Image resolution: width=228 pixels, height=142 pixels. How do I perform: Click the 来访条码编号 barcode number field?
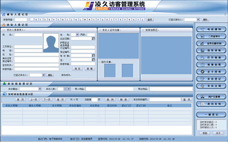pyautogui.click(x=165, y=100)
